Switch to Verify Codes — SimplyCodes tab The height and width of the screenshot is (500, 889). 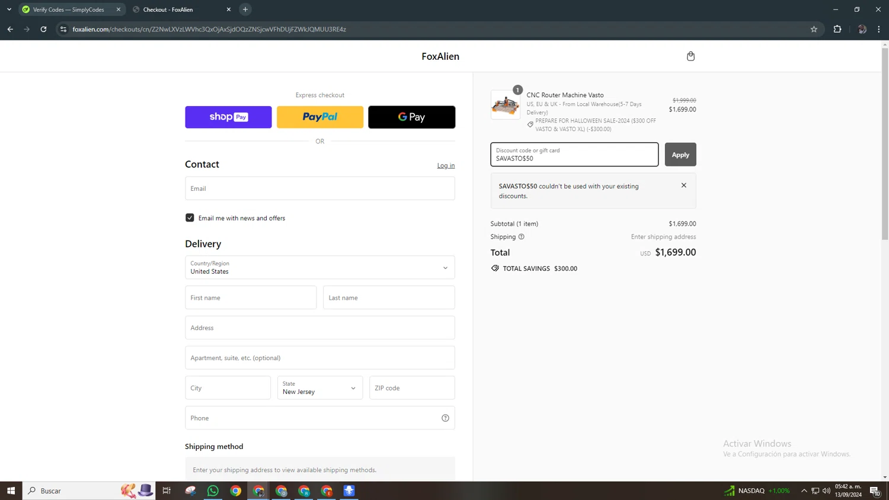click(x=70, y=9)
